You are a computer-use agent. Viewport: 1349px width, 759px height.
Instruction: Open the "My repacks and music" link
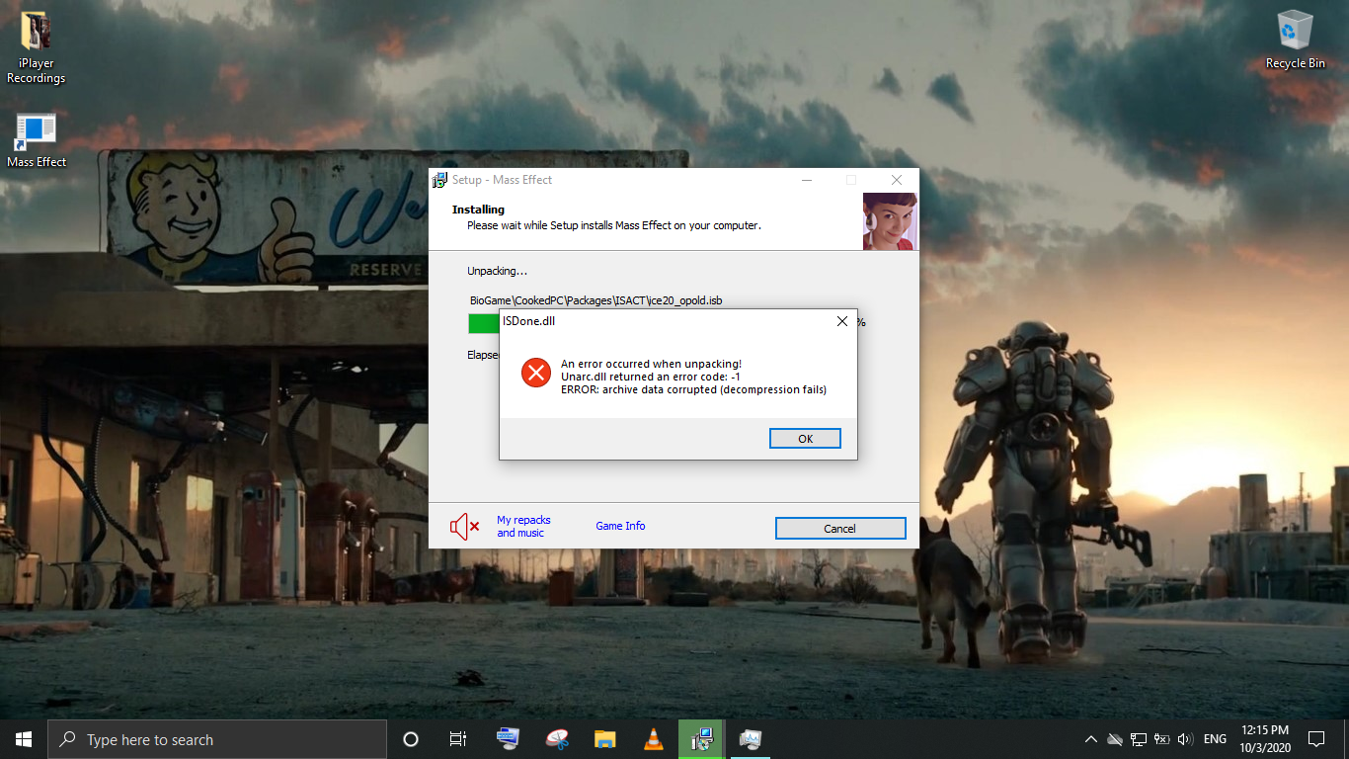pyautogui.click(x=523, y=527)
